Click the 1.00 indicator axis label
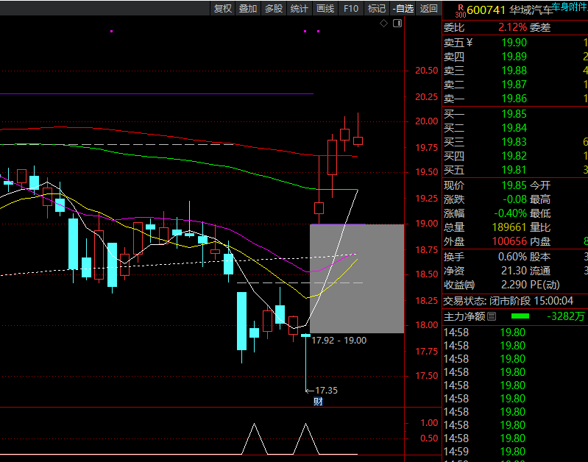Screen dimensions: 588x462 pyautogui.click(x=429, y=423)
